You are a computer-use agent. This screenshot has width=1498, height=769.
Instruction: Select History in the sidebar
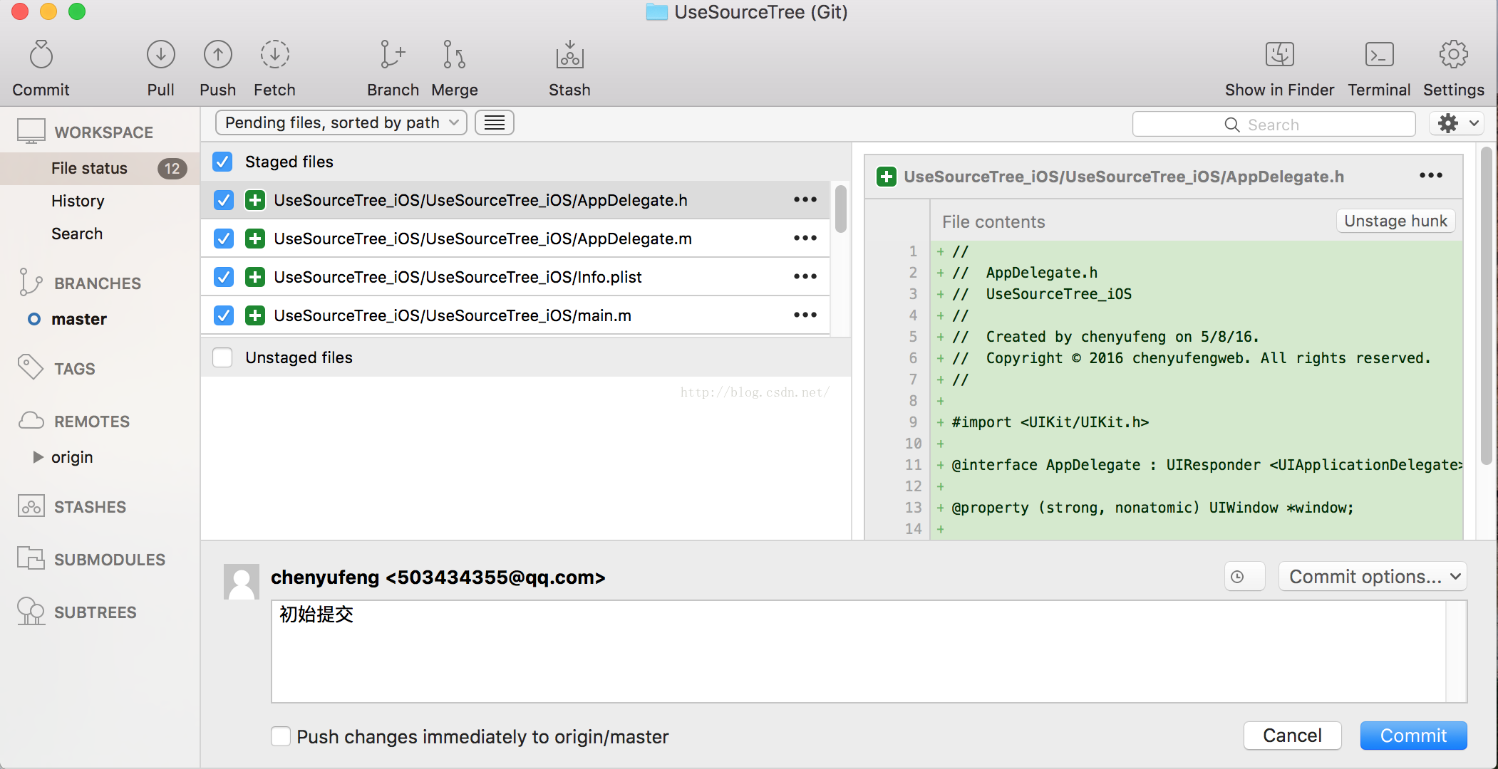pyautogui.click(x=78, y=201)
